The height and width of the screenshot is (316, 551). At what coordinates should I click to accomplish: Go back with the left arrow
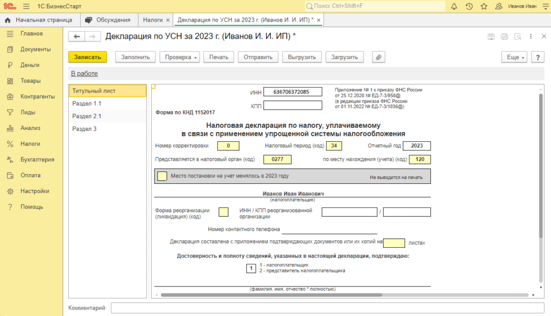click(76, 37)
